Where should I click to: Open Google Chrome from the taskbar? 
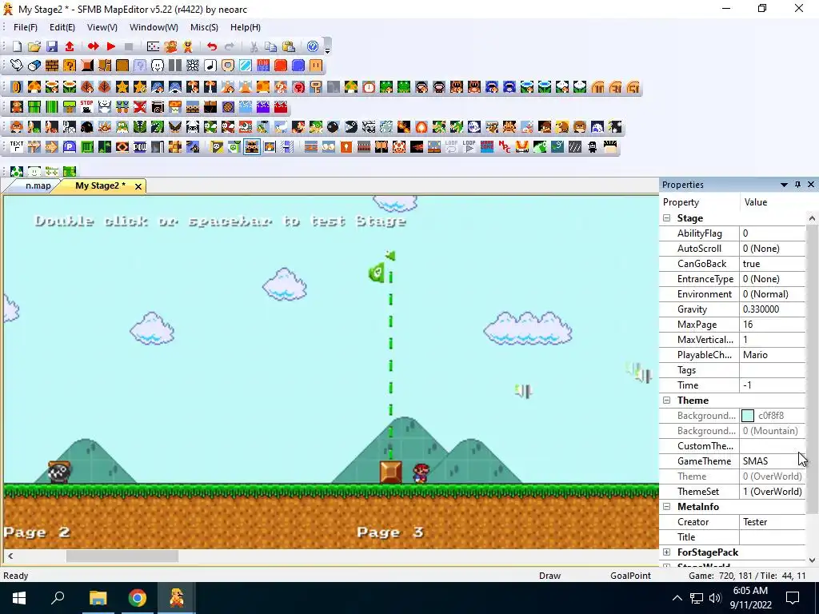138,598
